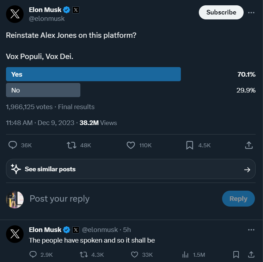Open Elon Musk's profile avatar at top
The height and width of the screenshot is (262, 263).
click(x=15, y=14)
